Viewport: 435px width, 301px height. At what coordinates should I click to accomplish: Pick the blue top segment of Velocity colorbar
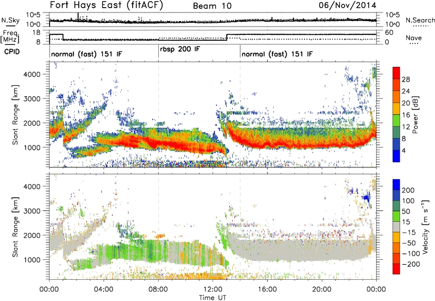coord(396,185)
